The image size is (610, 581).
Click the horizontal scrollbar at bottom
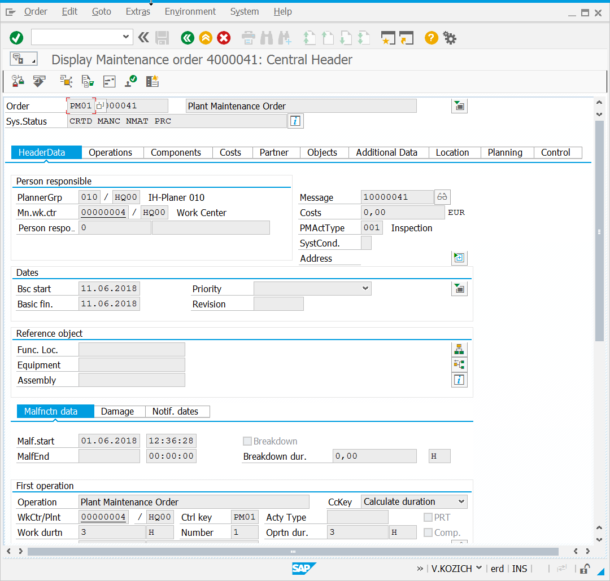pos(293,552)
